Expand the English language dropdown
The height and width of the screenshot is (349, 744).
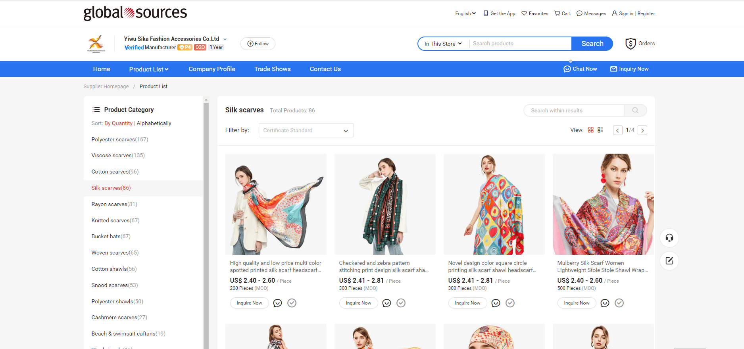pos(465,13)
